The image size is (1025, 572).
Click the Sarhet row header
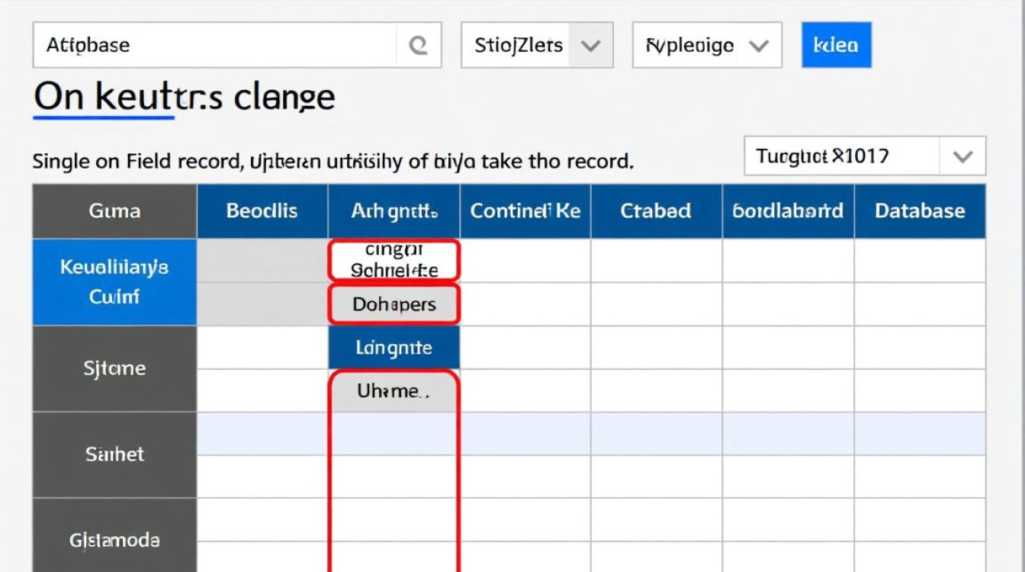pyautogui.click(x=114, y=455)
